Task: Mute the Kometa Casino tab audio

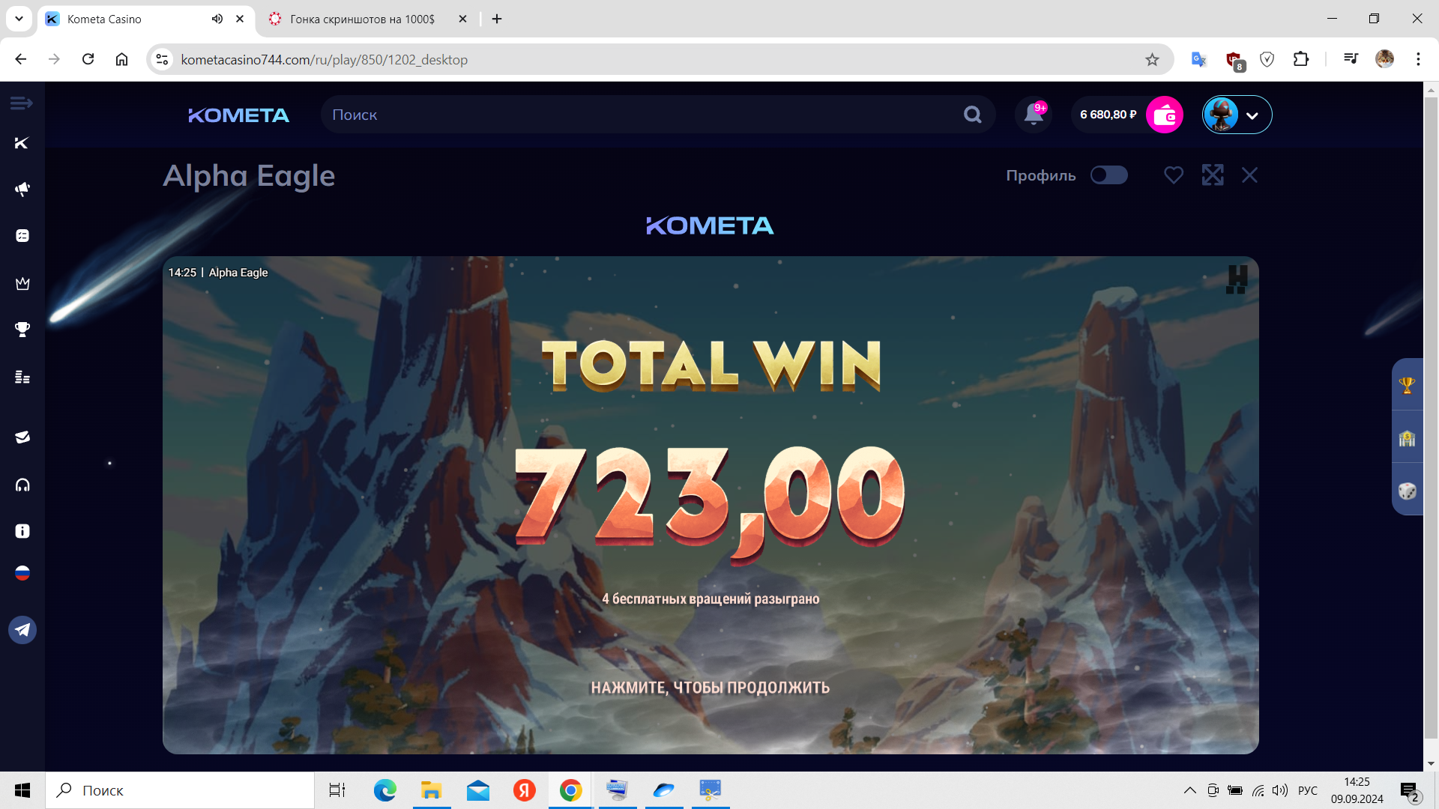Action: tap(217, 19)
